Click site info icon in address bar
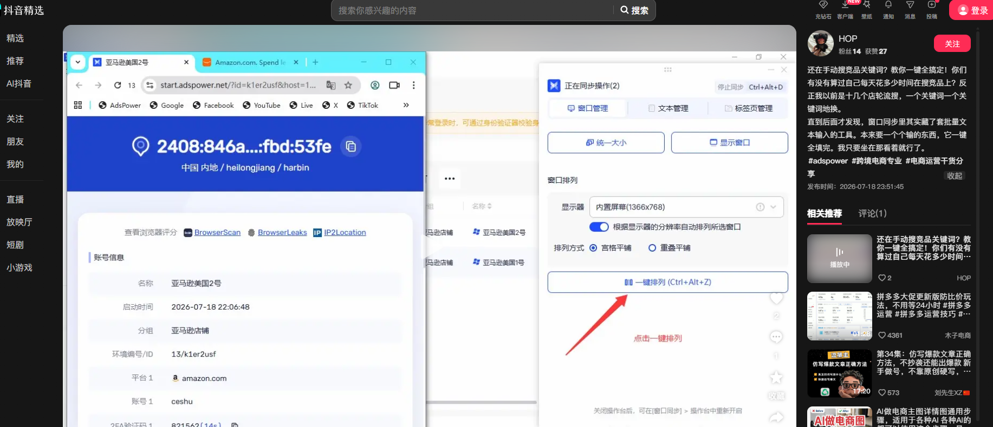This screenshot has height=427, width=993. 150,85
